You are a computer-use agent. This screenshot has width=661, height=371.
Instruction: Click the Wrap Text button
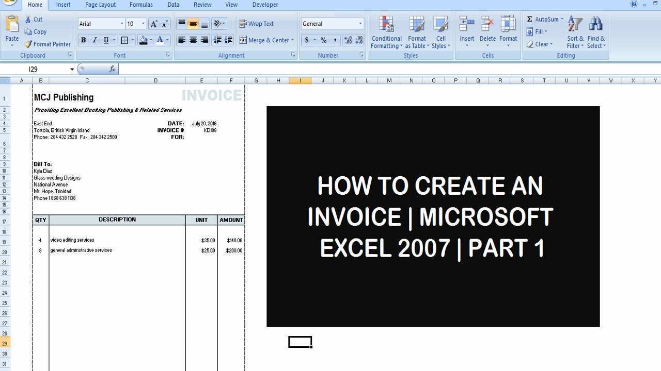257,24
